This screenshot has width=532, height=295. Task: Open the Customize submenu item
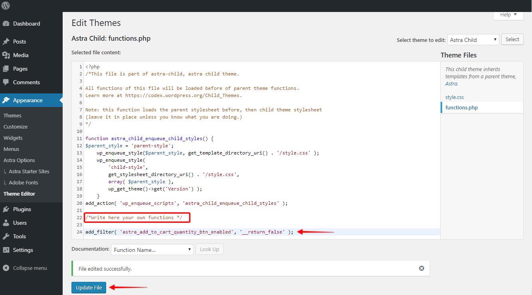click(16, 127)
